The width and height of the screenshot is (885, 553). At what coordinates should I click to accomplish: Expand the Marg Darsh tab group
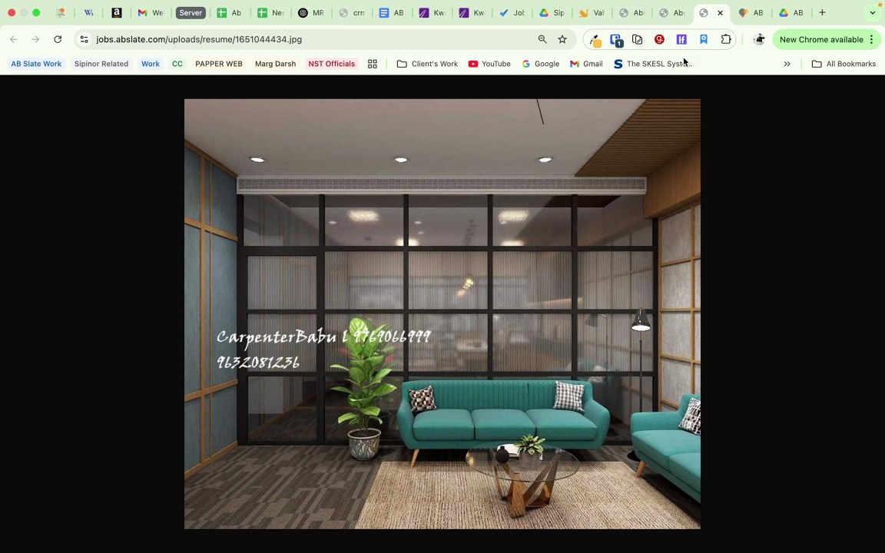(276, 64)
